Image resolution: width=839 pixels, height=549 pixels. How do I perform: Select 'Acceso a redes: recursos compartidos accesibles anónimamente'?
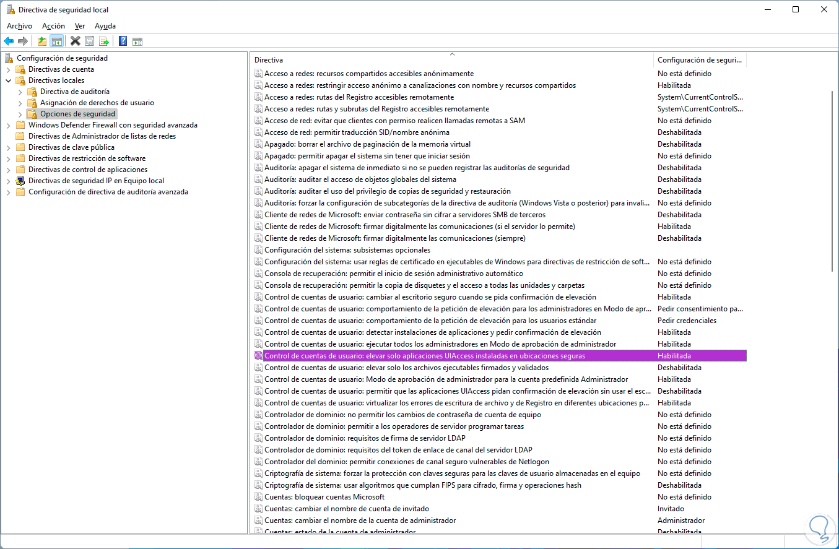(369, 74)
